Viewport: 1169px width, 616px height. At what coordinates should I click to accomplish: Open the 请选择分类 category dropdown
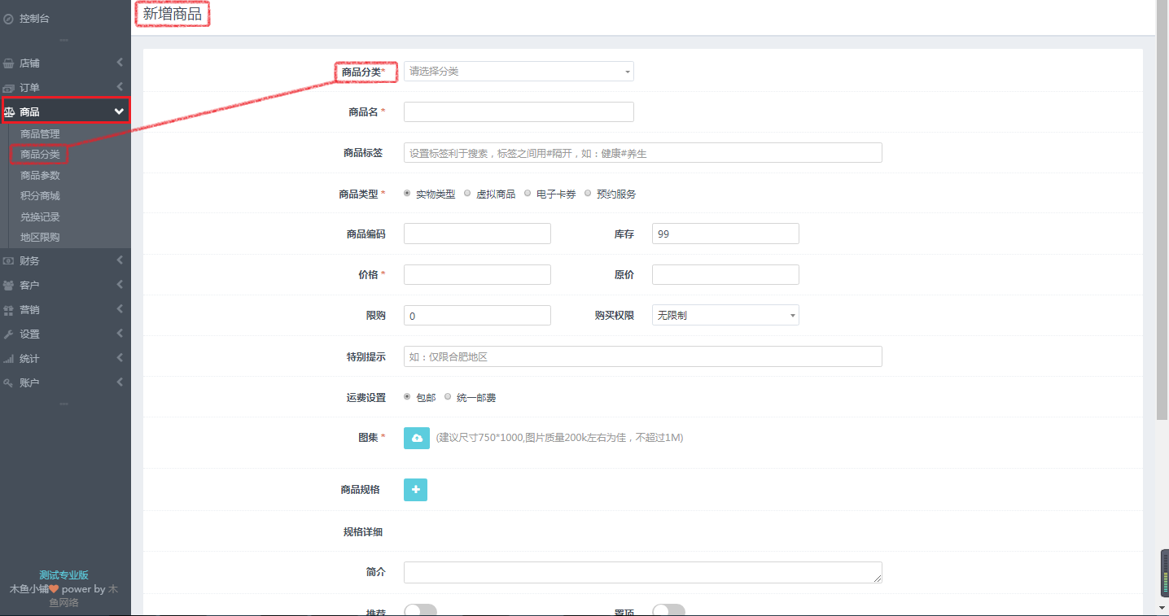point(519,71)
